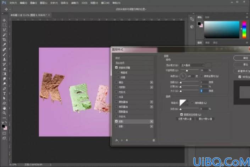Select the Pen tool
This screenshot has height=167, width=250.
[4, 88]
